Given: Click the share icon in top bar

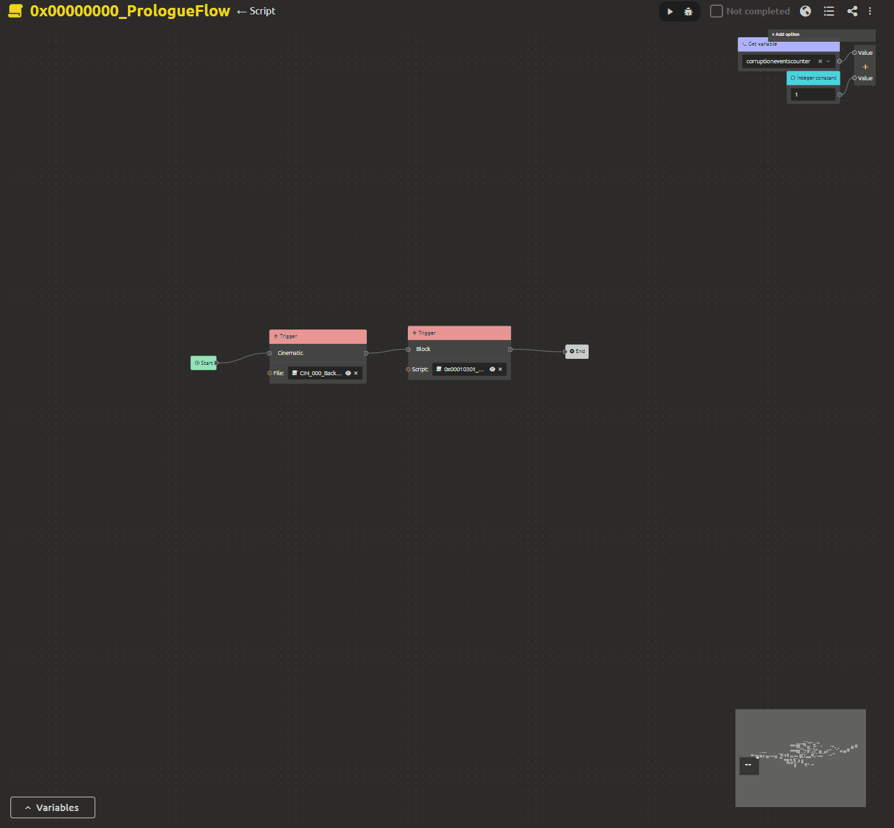Looking at the screenshot, I should point(852,11).
